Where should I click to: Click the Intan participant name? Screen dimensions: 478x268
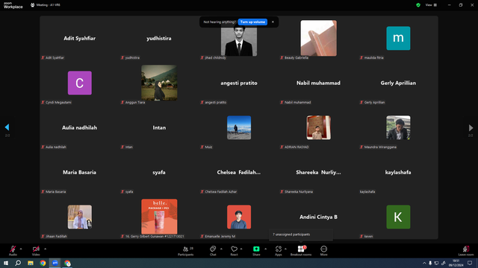coord(159,127)
